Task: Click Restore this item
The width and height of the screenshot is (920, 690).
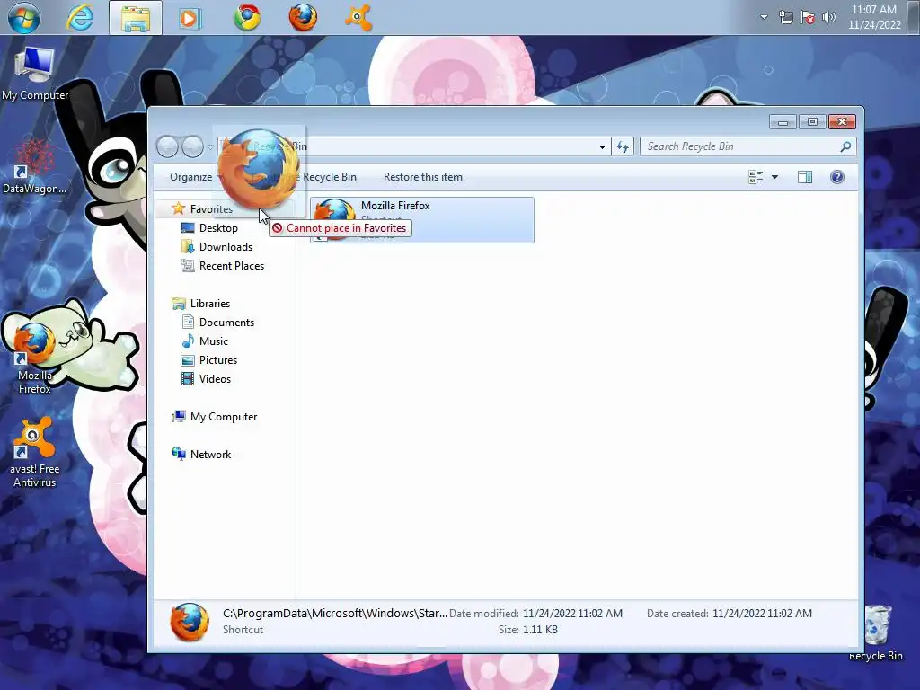Action: [x=423, y=177]
